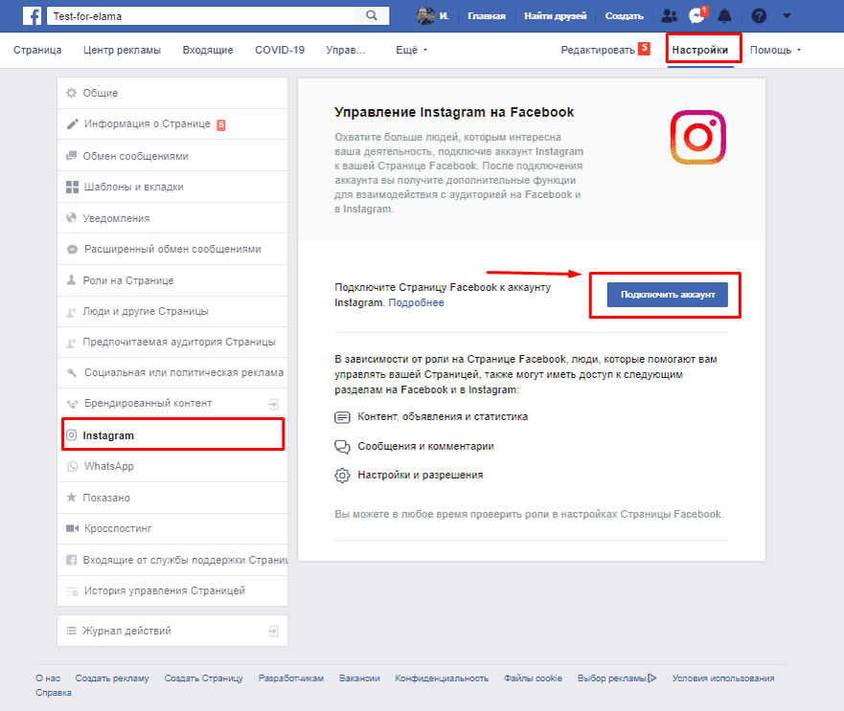Click the arrow icon beside Брендированный контент
844x711 pixels.
click(x=273, y=404)
